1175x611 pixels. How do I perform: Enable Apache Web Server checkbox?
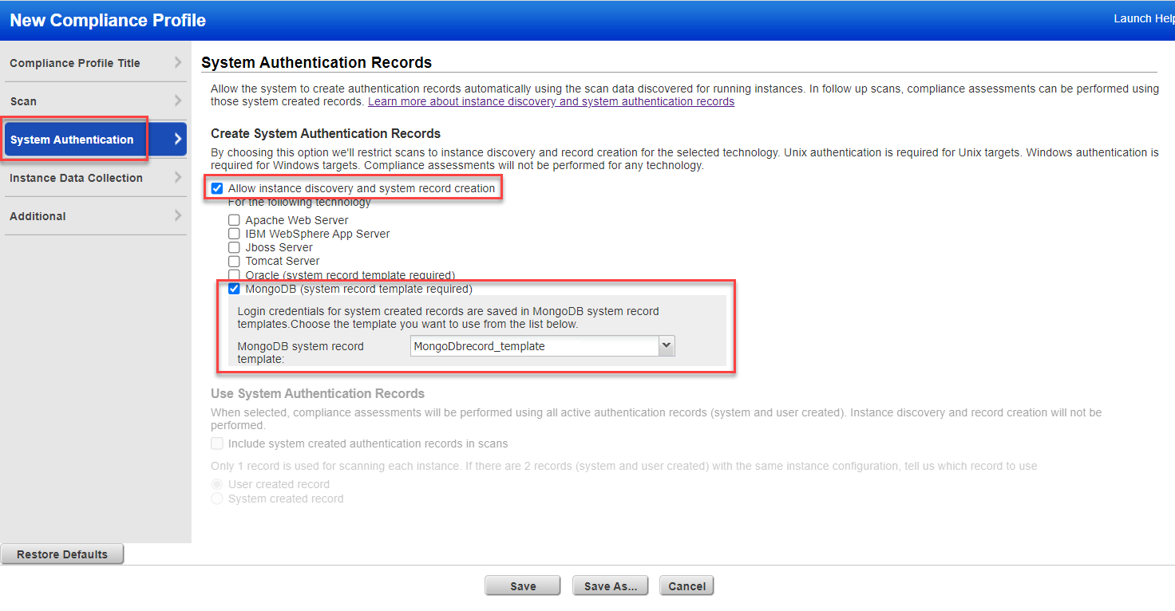[x=234, y=220]
